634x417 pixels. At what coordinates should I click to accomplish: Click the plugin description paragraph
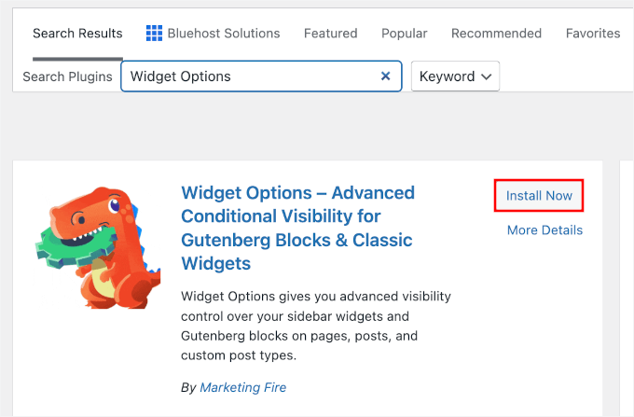[x=315, y=326]
